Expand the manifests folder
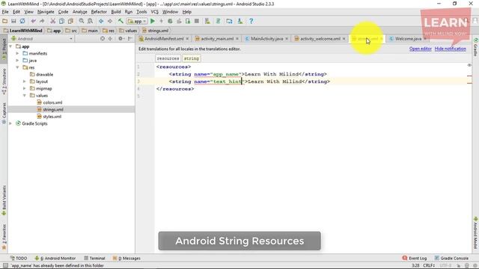 coord(18,53)
